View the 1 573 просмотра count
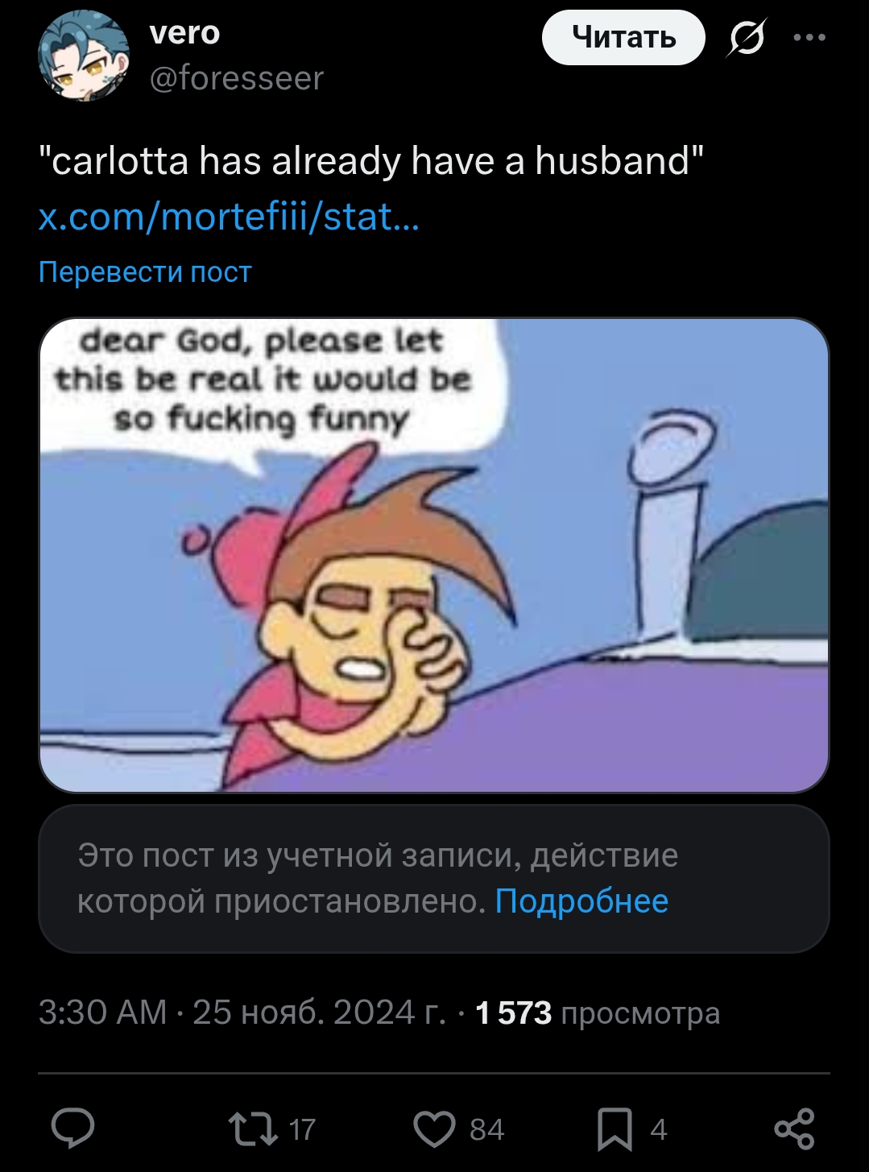Image resolution: width=869 pixels, height=1172 pixels. click(597, 1013)
